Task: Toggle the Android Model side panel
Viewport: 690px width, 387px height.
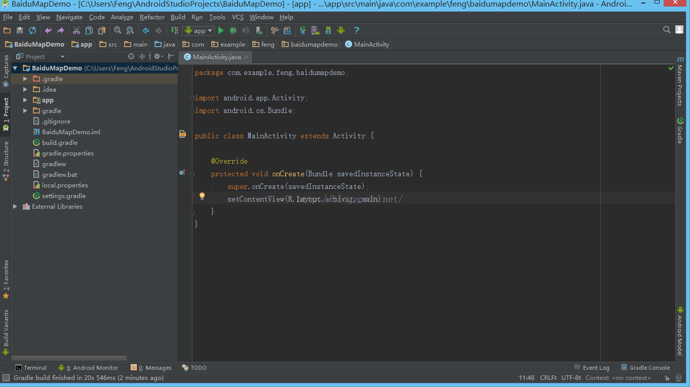Action: 680,331
